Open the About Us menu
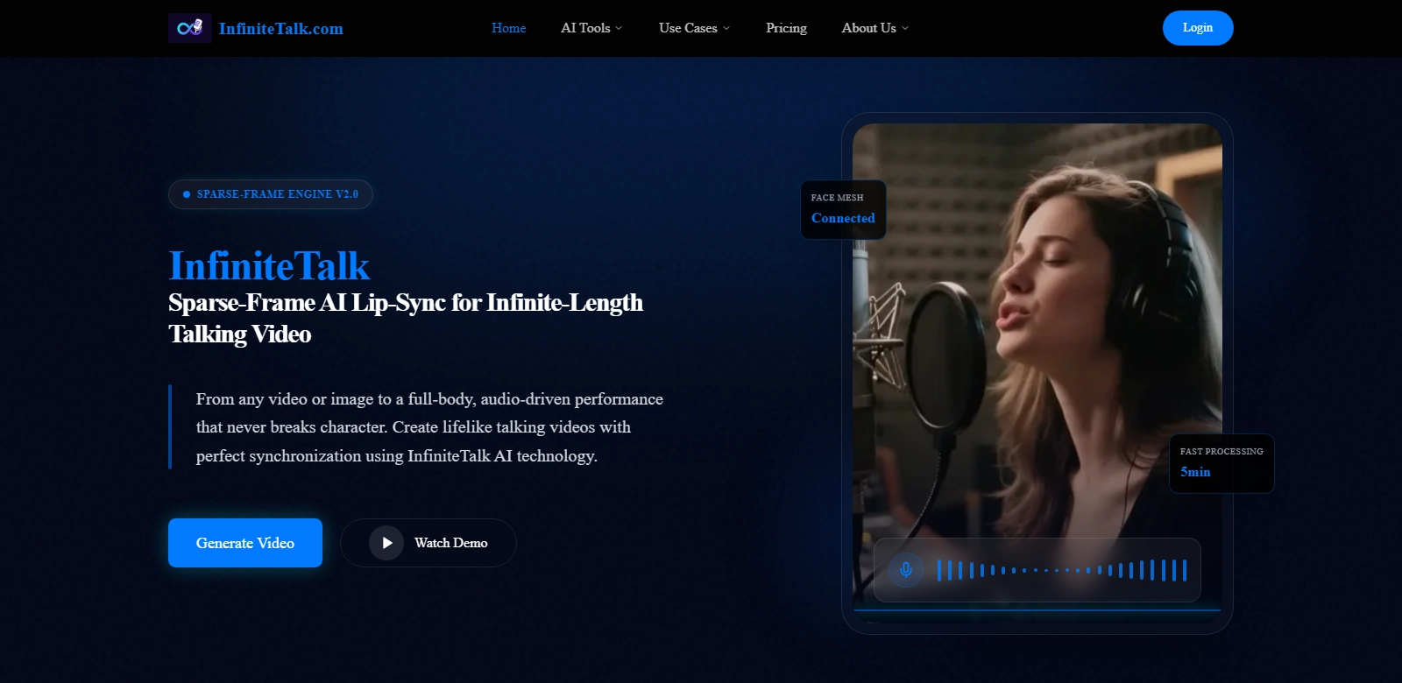The height and width of the screenshot is (683, 1402). point(875,28)
